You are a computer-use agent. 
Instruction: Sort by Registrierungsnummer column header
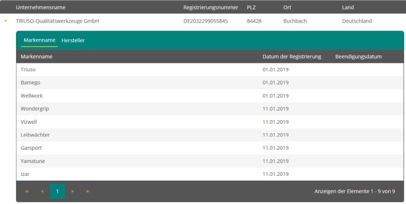pyautogui.click(x=211, y=7)
